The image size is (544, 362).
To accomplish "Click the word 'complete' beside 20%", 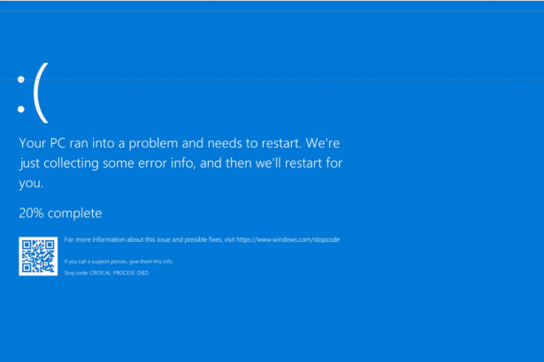I will tap(74, 214).
